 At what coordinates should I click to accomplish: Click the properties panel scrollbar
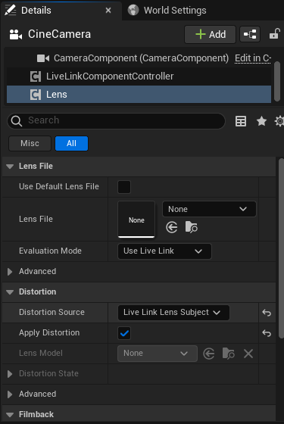[x=281, y=249]
